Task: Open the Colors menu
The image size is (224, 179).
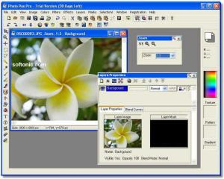Action: click(45, 12)
